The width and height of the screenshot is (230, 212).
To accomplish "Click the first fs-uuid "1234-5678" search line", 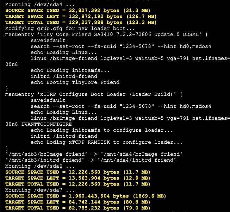I will tap(121, 46).
